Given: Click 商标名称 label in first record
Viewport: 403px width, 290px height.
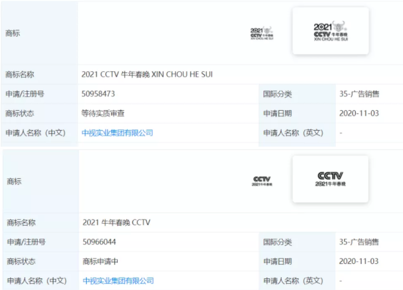Looking at the screenshot, I should 20,74.
